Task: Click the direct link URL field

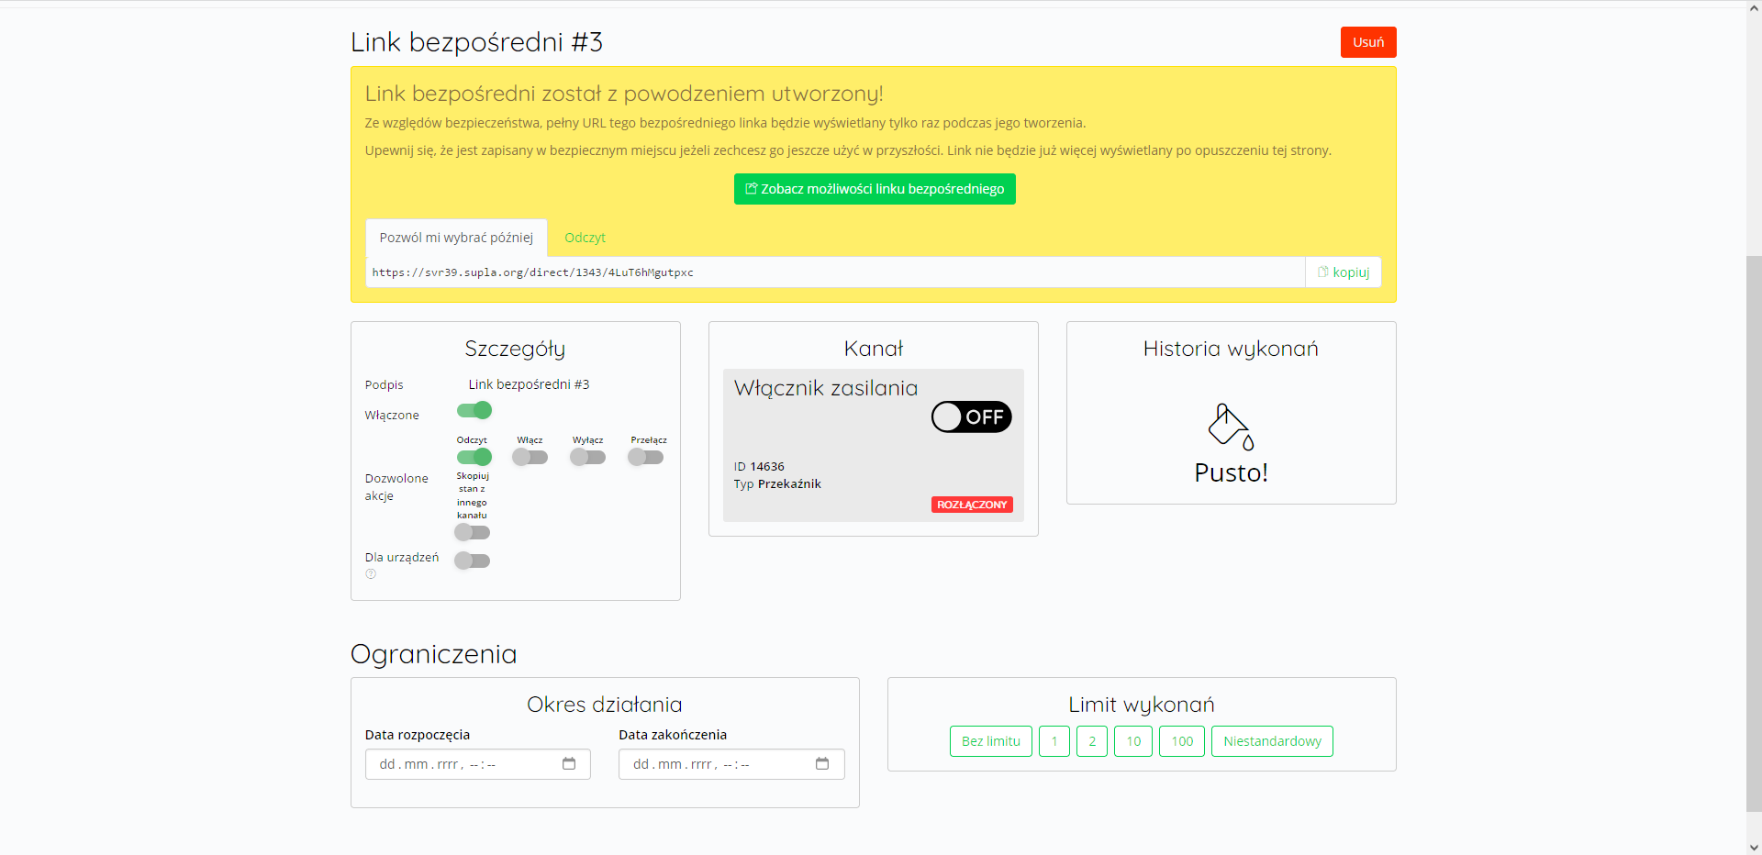Action: pos(835,272)
